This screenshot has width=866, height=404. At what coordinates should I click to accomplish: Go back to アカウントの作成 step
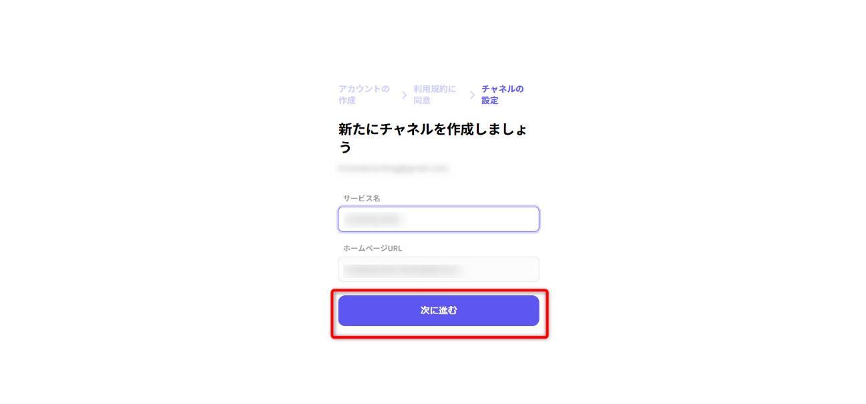tap(364, 95)
